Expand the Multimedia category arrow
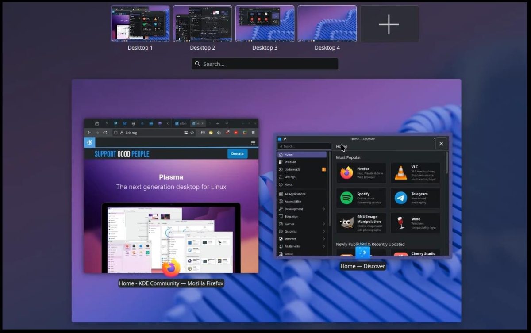The image size is (531, 333). [x=324, y=246]
